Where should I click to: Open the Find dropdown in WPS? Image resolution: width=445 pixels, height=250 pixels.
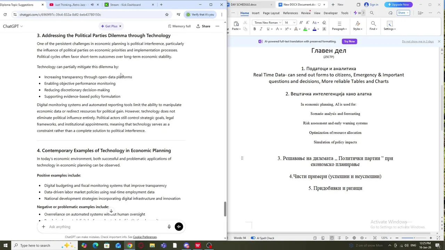point(373,29)
